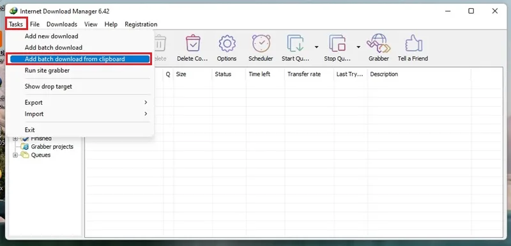511x246 pixels.
Task: Open the Start Queue dropdown arrow
Action: pyautogui.click(x=316, y=47)
